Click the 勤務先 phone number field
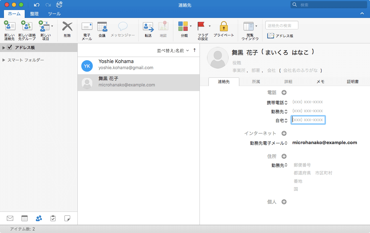 308,111
